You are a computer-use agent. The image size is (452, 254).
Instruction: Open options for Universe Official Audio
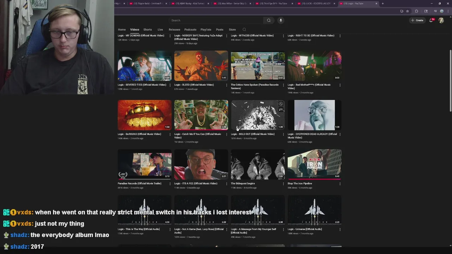point(340,230)
